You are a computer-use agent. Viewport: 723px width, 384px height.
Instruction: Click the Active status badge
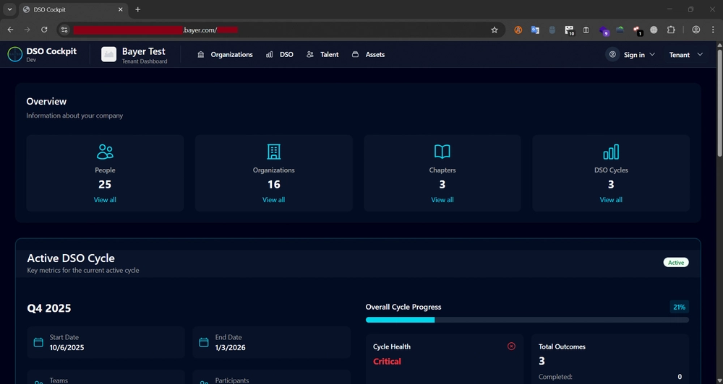coord(676,263)
